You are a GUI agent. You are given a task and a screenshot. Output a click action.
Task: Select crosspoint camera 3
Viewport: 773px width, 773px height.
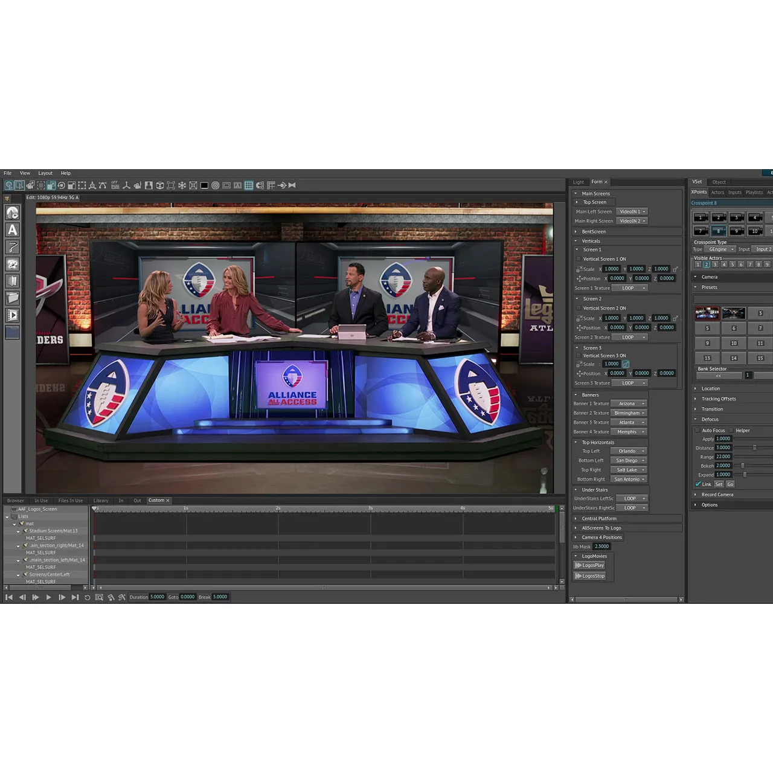tap(736, 217)
